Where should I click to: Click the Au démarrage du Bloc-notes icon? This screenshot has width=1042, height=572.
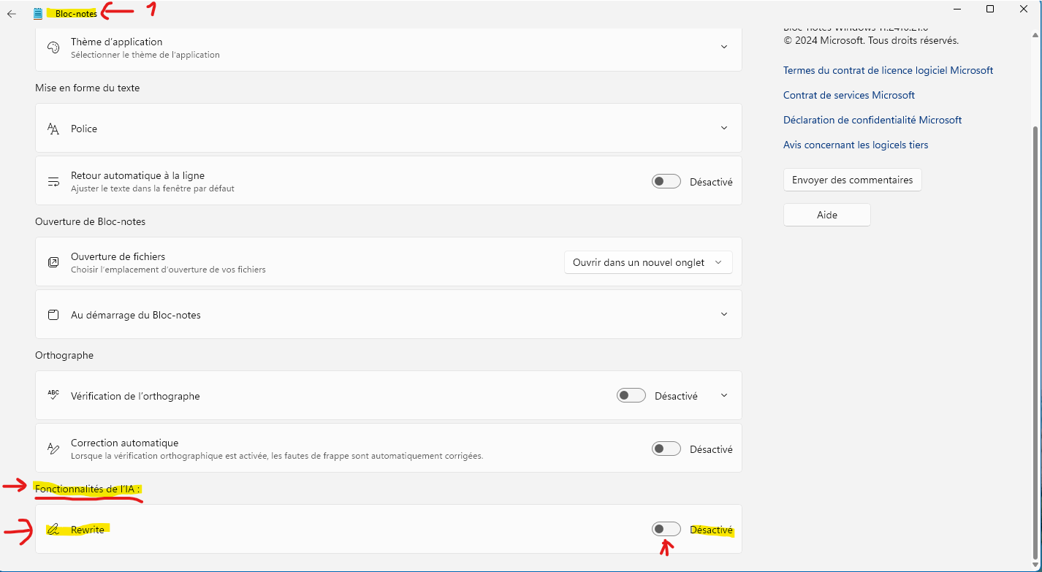tap(53, 315)
